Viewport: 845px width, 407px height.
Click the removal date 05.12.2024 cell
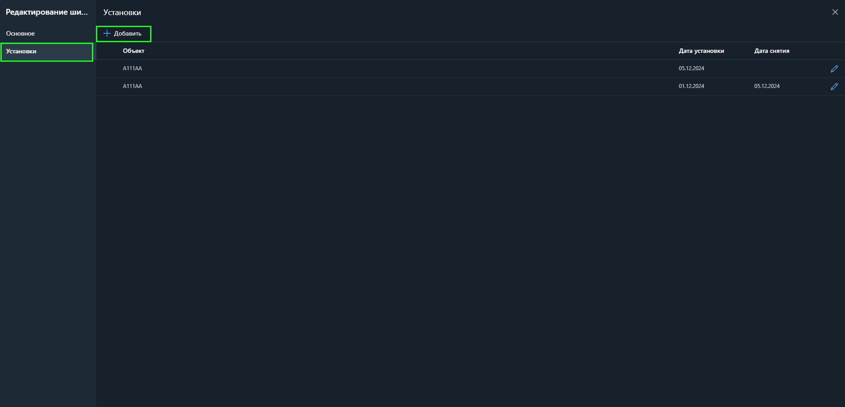point(767,86)
